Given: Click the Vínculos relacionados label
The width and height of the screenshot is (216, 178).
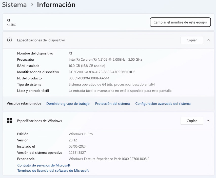Looking at the screenshot, I should click(x=24, y=103).
